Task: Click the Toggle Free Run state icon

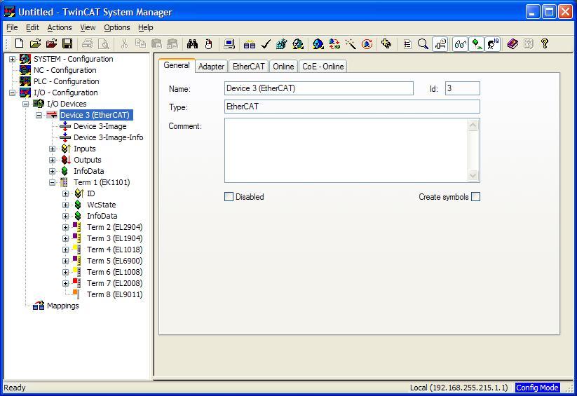Action: [x=367, y=44]
